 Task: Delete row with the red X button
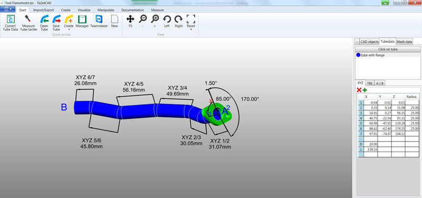(359, 90)
